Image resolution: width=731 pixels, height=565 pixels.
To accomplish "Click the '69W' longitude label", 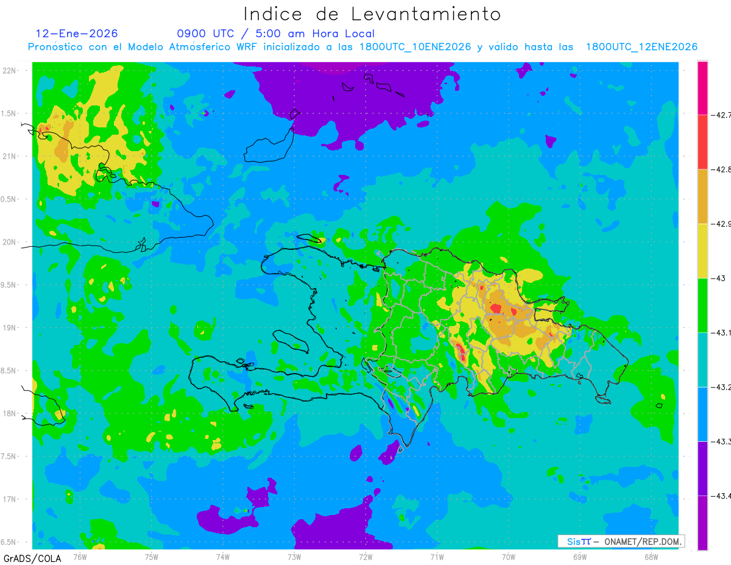I will 580,556.
